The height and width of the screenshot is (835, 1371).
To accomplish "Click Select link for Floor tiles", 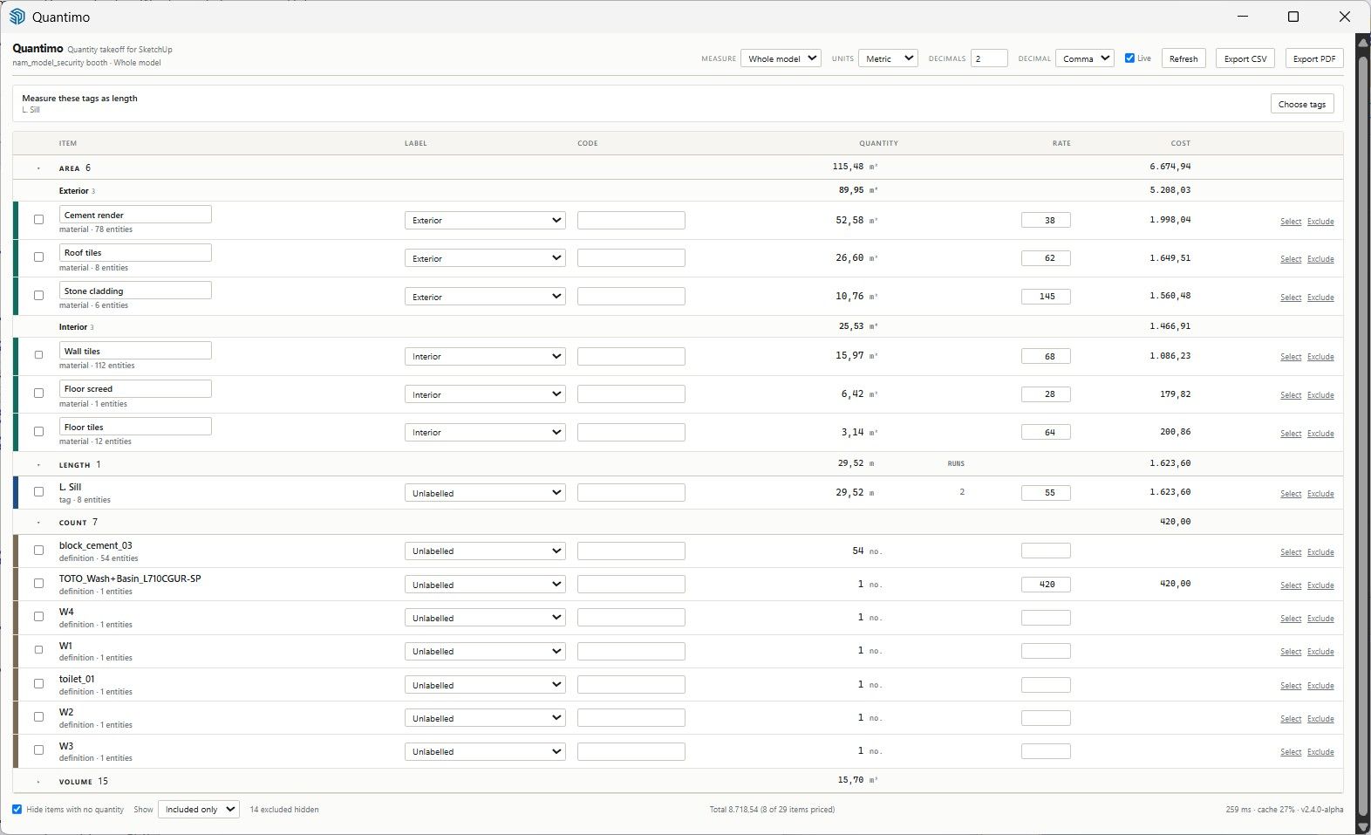I will click(x=1291, y=434).
